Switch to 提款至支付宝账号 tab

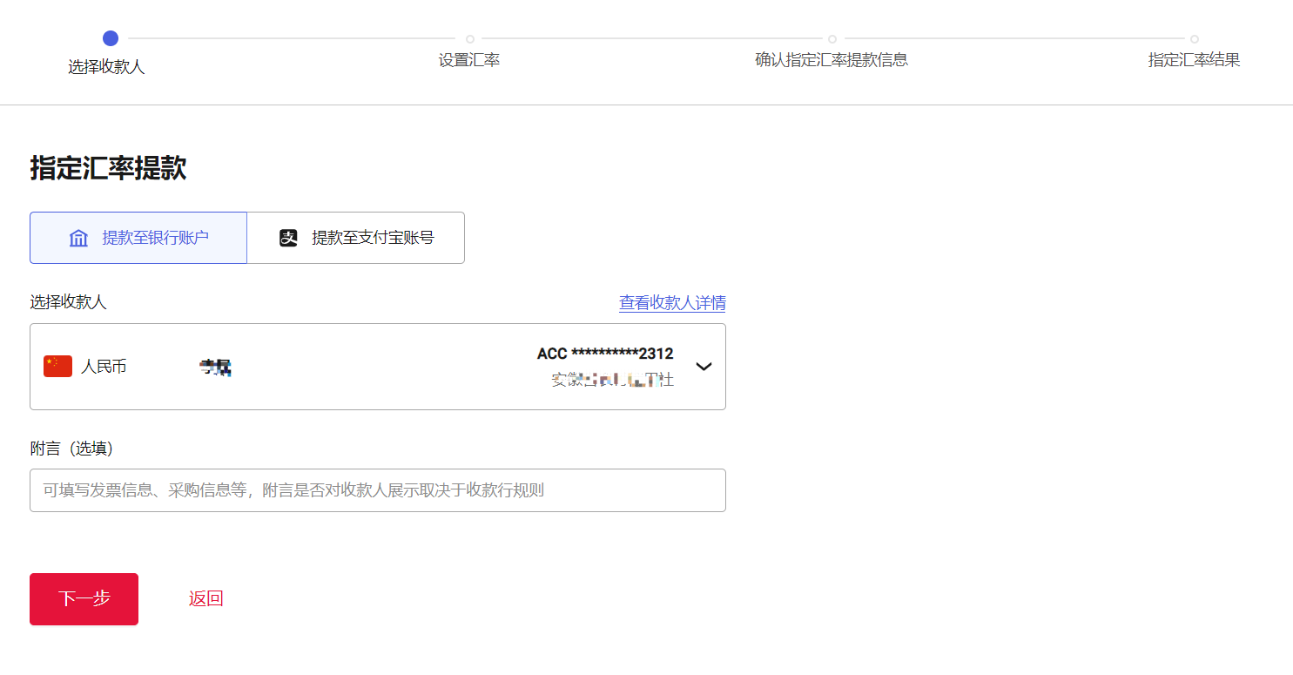coord(356,238)
